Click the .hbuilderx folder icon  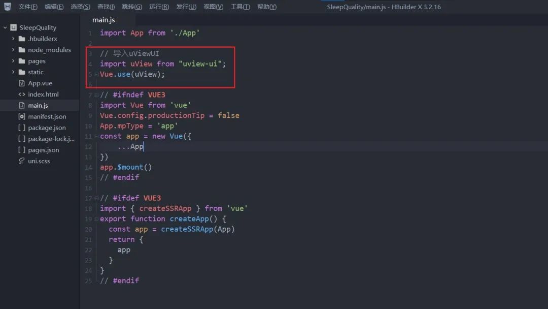click(x=22, y=39)
